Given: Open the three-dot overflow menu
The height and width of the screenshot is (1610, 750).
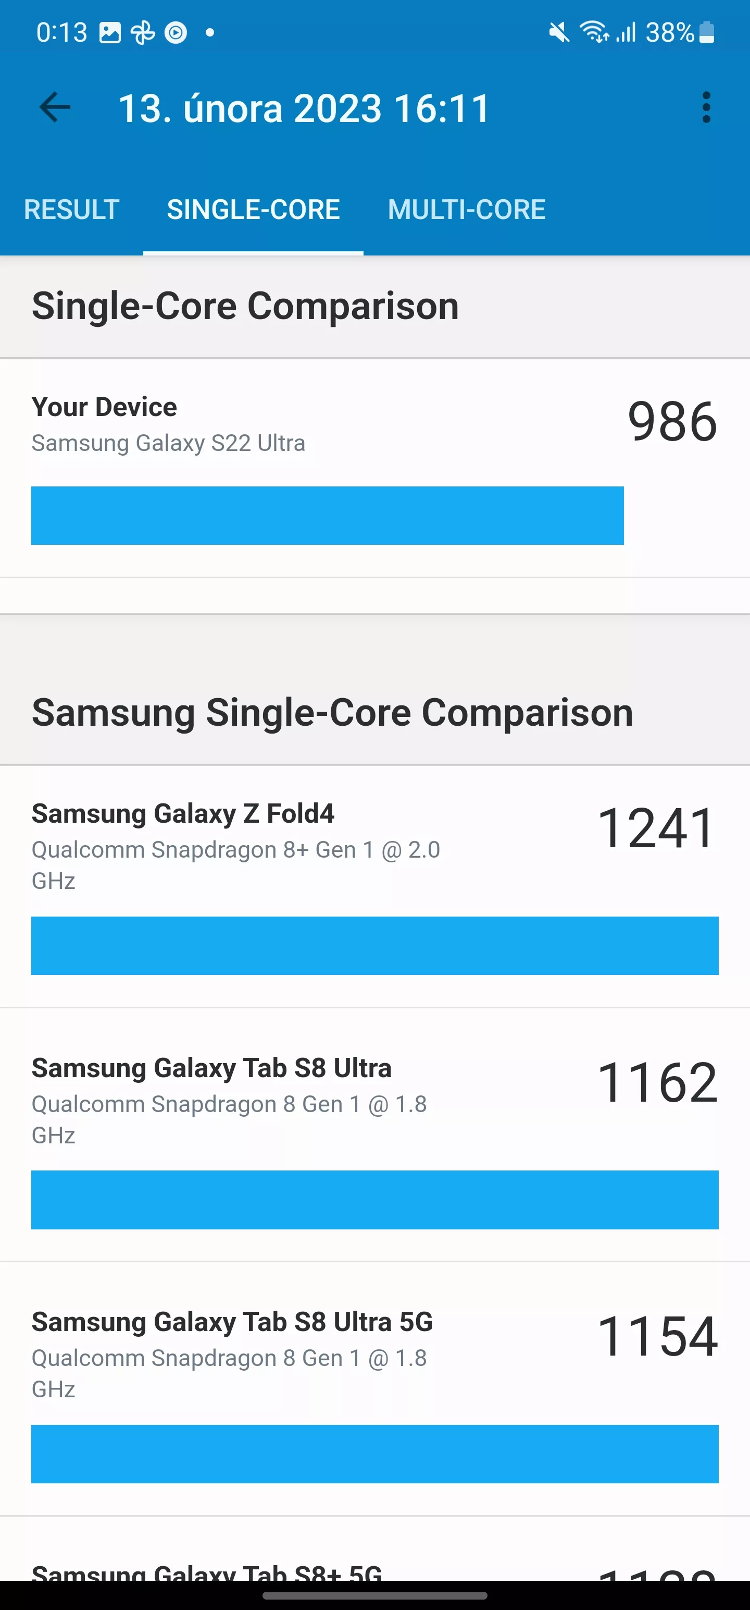Looking at the screenshot, I should click(706, 107).
